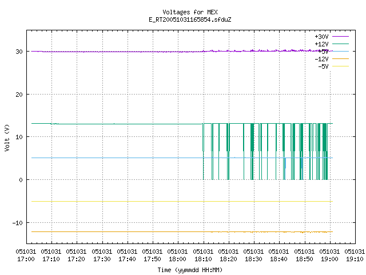Viewport: 366px width, 275px height.
Task: Click the x-axis label 051031 18:20
Action: click(229, 256)
